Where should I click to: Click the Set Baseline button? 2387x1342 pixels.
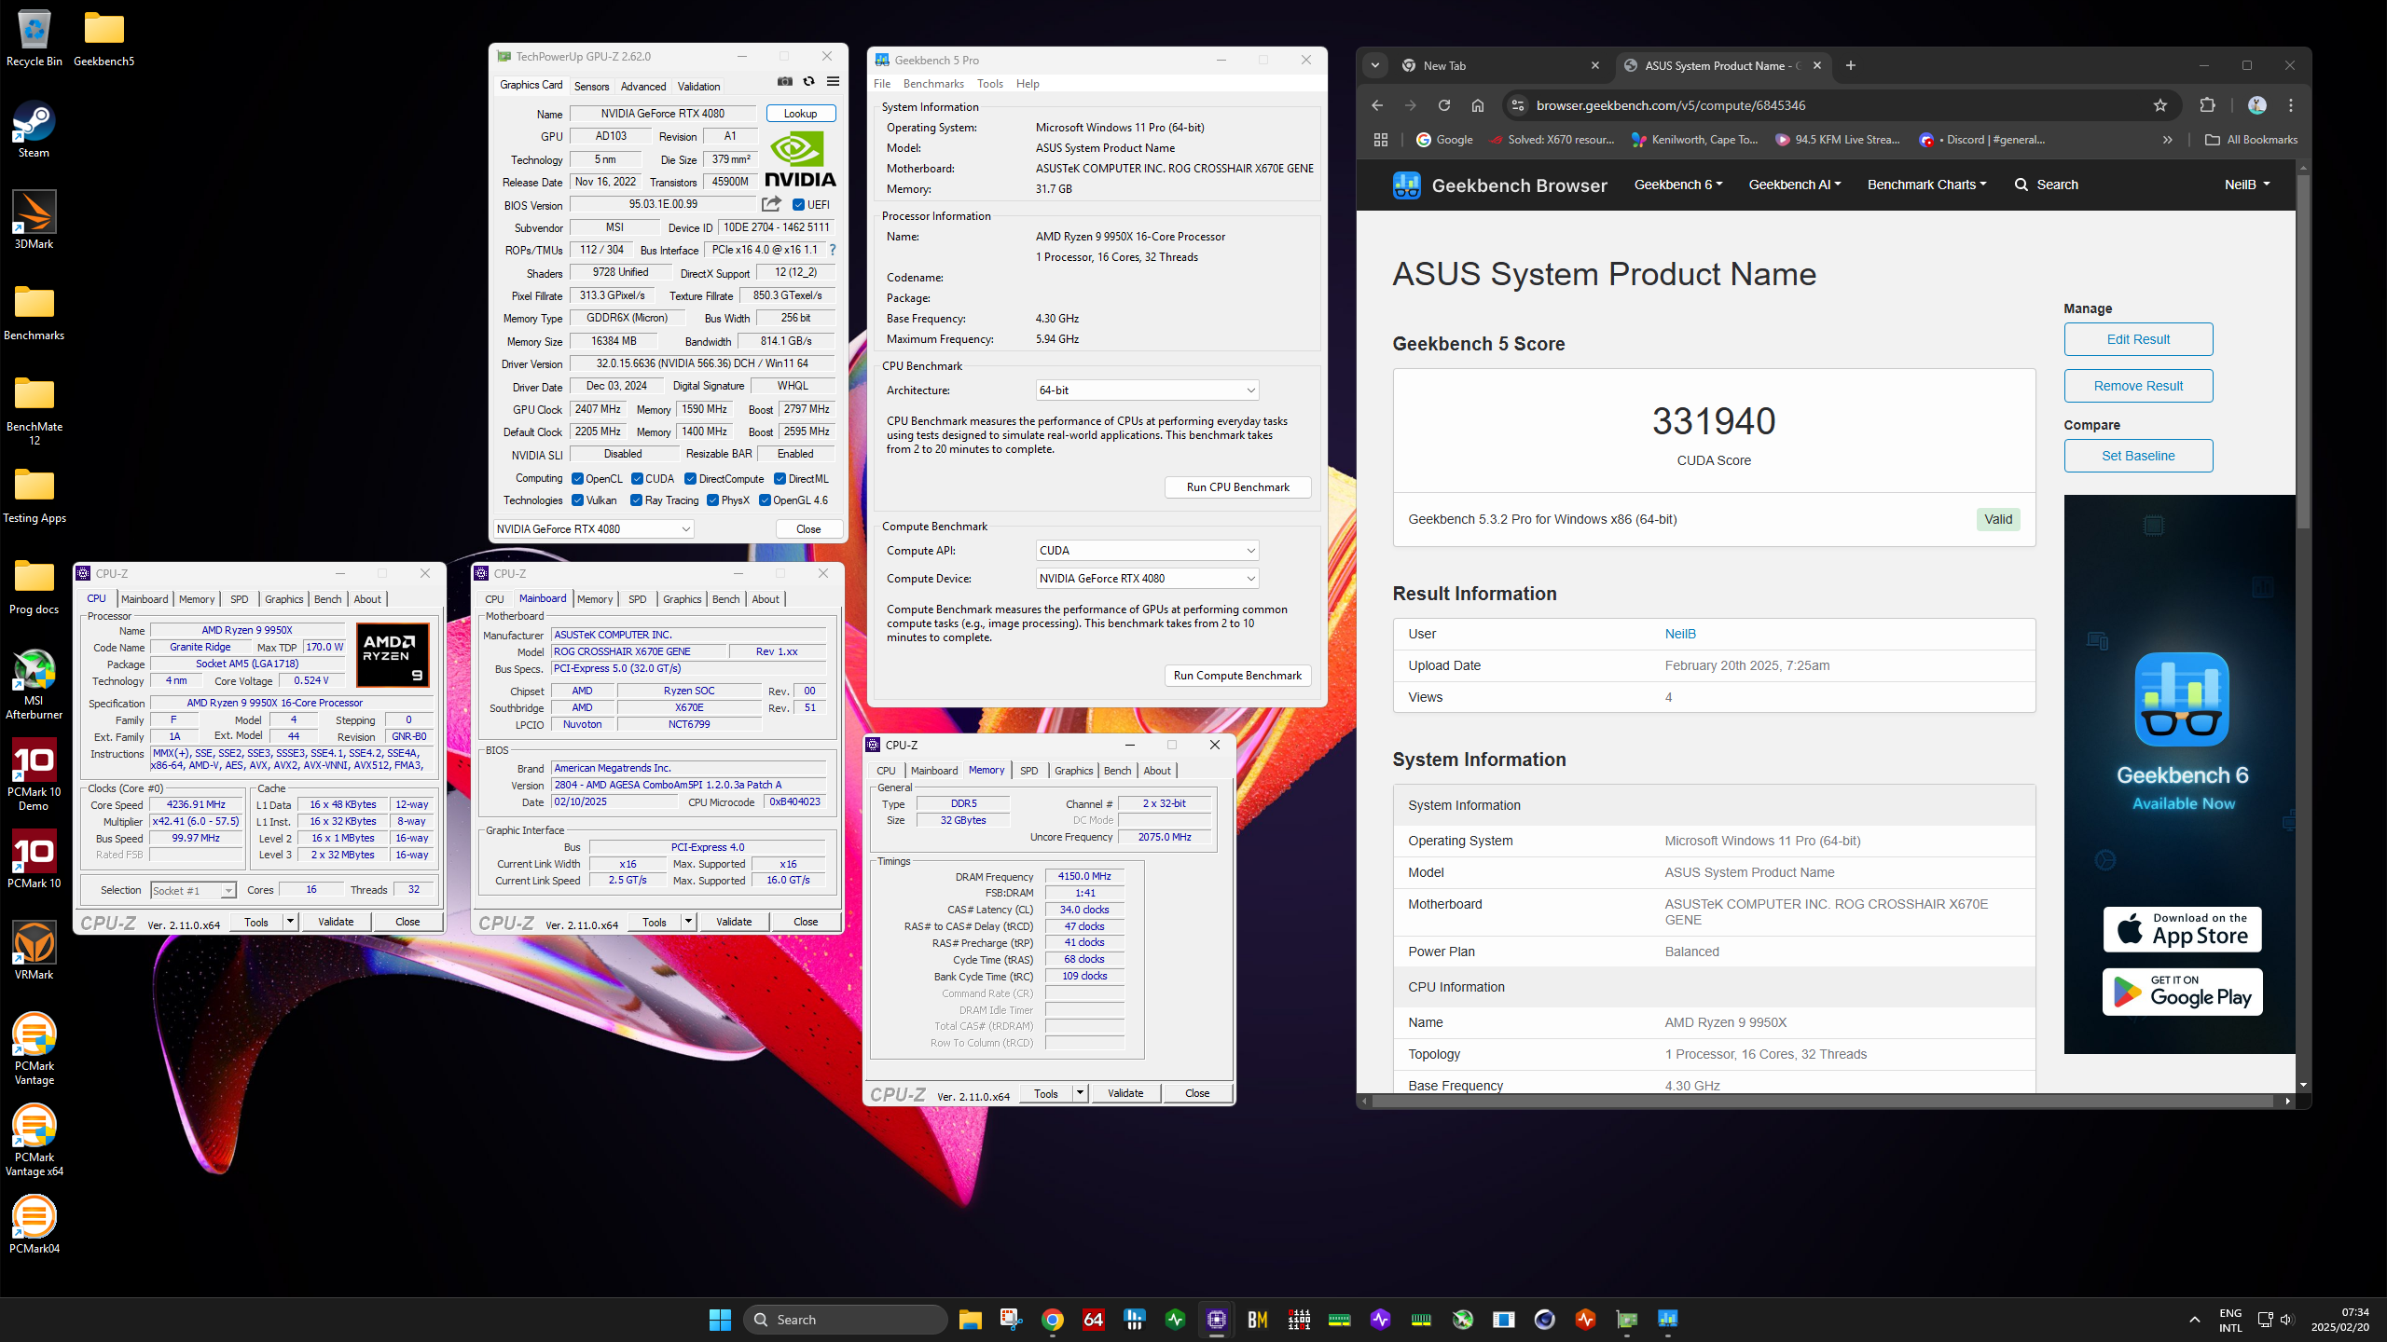pyautogui.click(x=2138, y=456)
